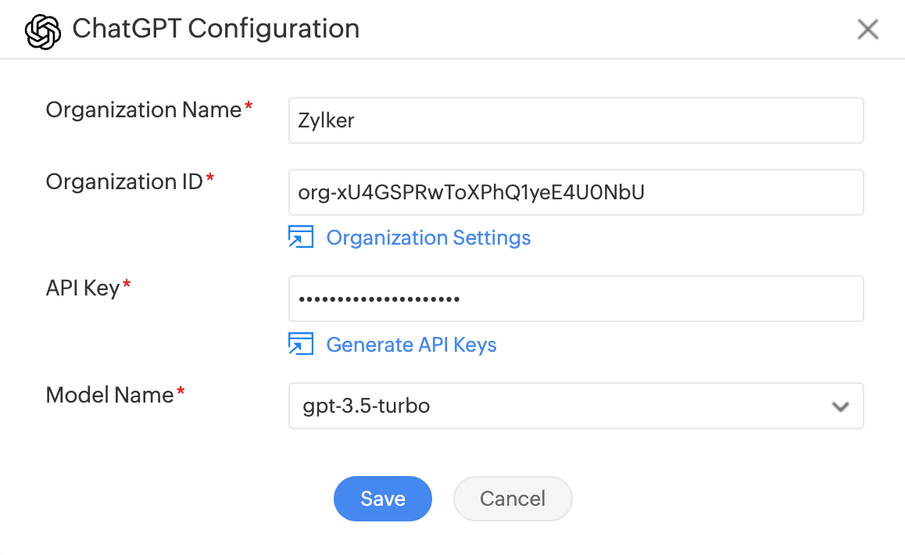Screen dimensions: 905x555
Task: Click the Generate API Keys external-link icon
Action: pos(301,344)
